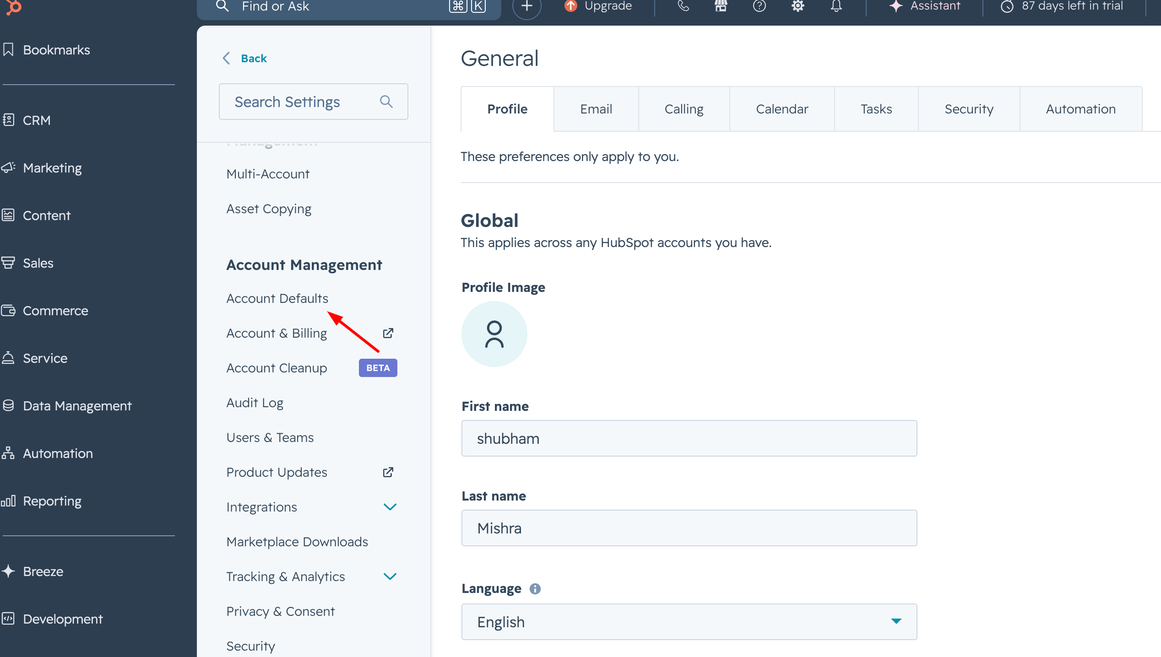This screenshot has width=1161, height=657.
Task: Switch to the Security tab
Action: pyautogui.click(x=969, y=109)
